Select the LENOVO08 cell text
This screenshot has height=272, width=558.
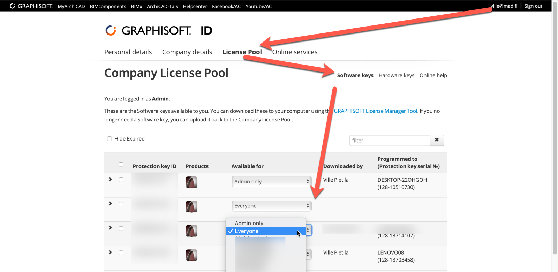pyautogui.click(x=391, y=252)
